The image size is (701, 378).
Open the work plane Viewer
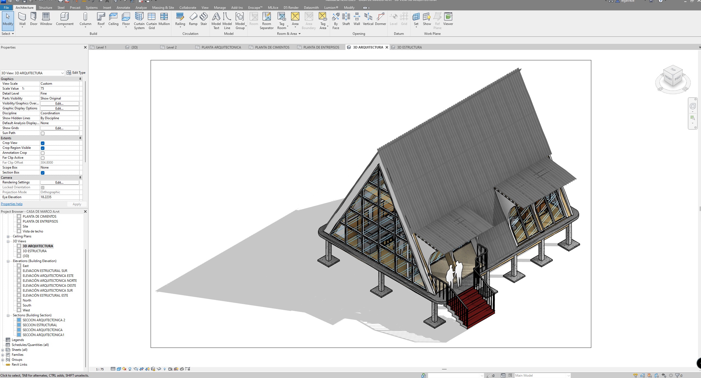(448, 19)
